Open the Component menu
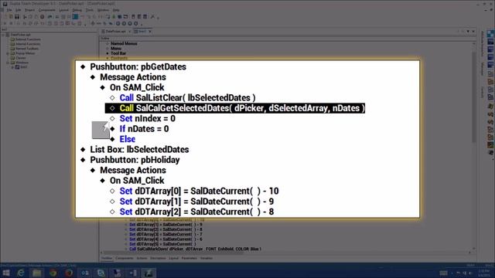 (x=46, y=10)
